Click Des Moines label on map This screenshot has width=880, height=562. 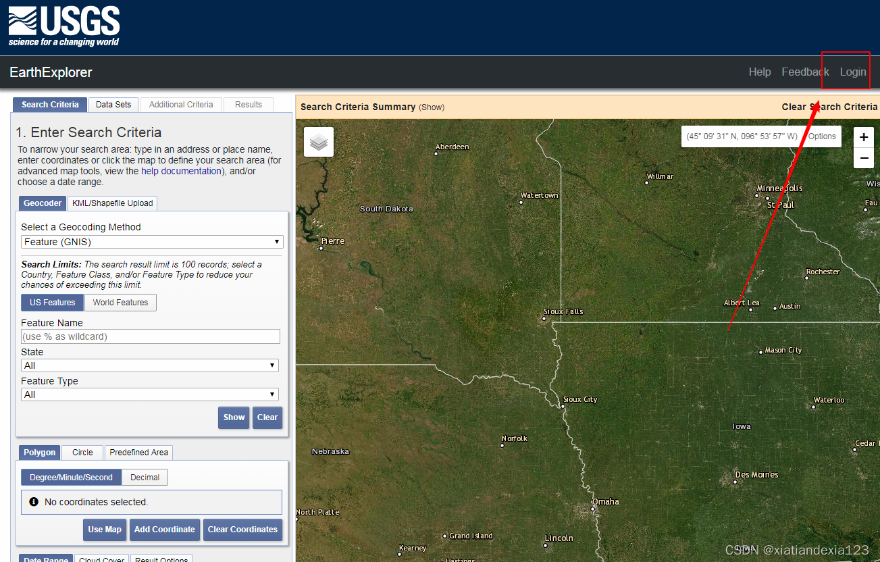tap(756, 475)
